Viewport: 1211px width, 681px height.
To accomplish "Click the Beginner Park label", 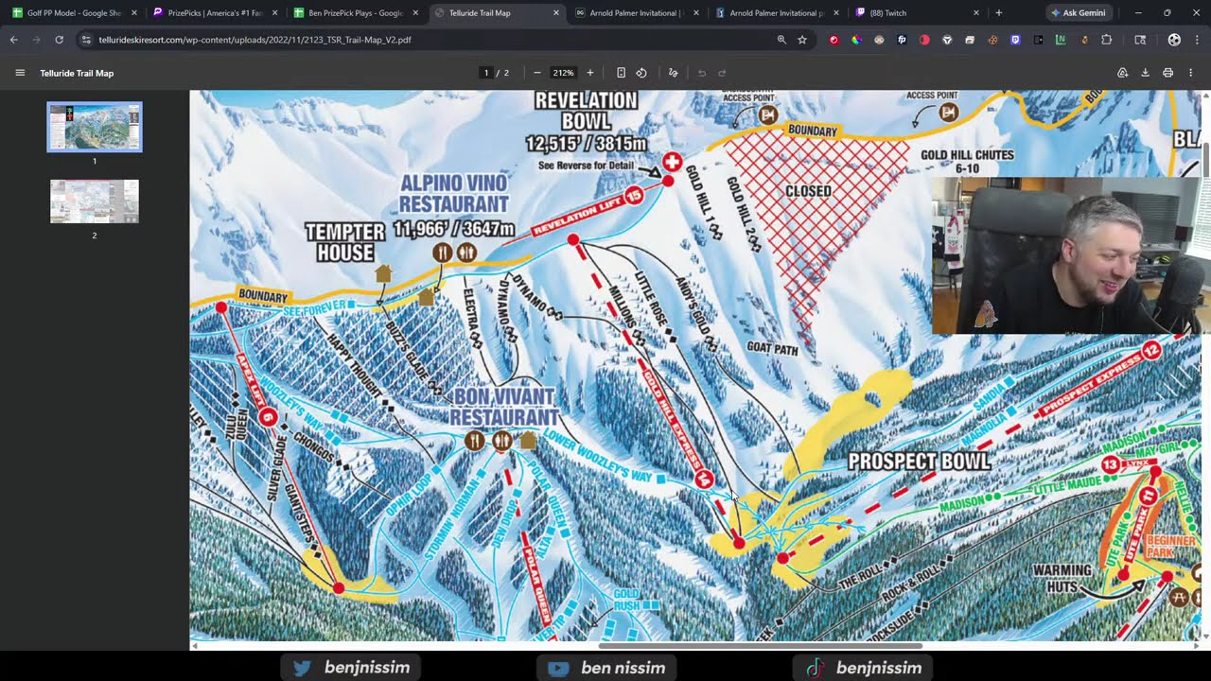I will point(1172,546).
